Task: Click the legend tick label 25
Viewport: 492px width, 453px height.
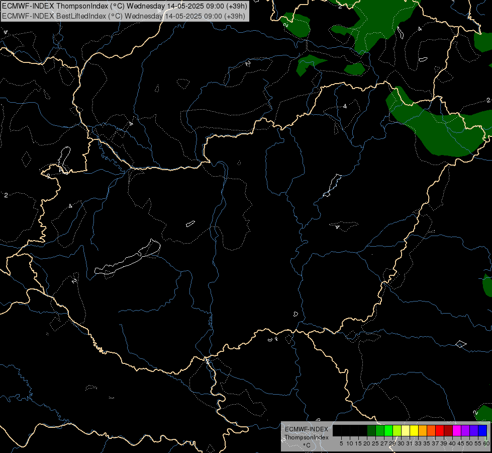Action: pos(375,443)
